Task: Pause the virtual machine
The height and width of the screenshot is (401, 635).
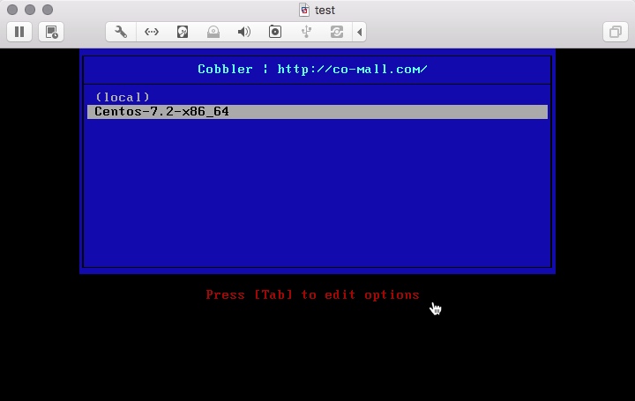Action: click(19, 32)
